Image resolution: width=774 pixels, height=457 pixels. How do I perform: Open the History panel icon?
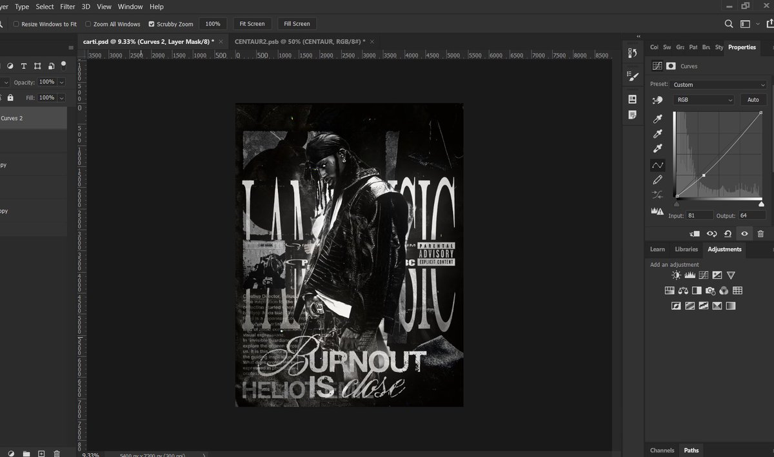coord(633,52)
